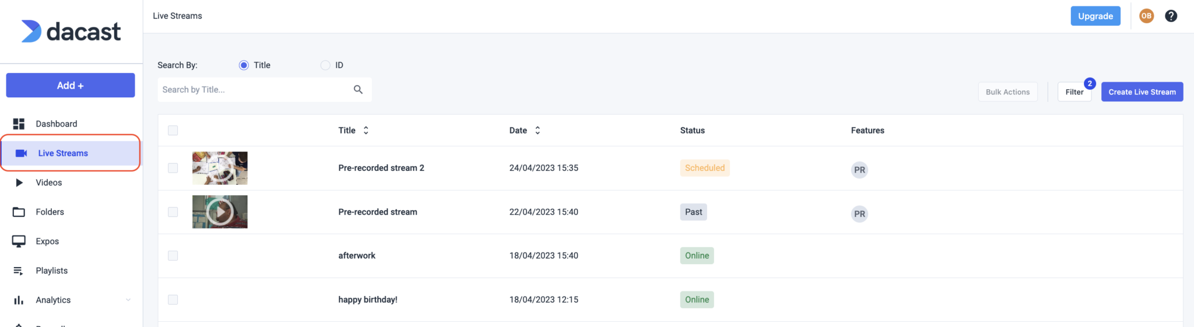The height and width of the screenshot is (327, 1194).
Task: Click the Folders icon in sidebar
Action: pyautogui.click(x=19, y=212)
